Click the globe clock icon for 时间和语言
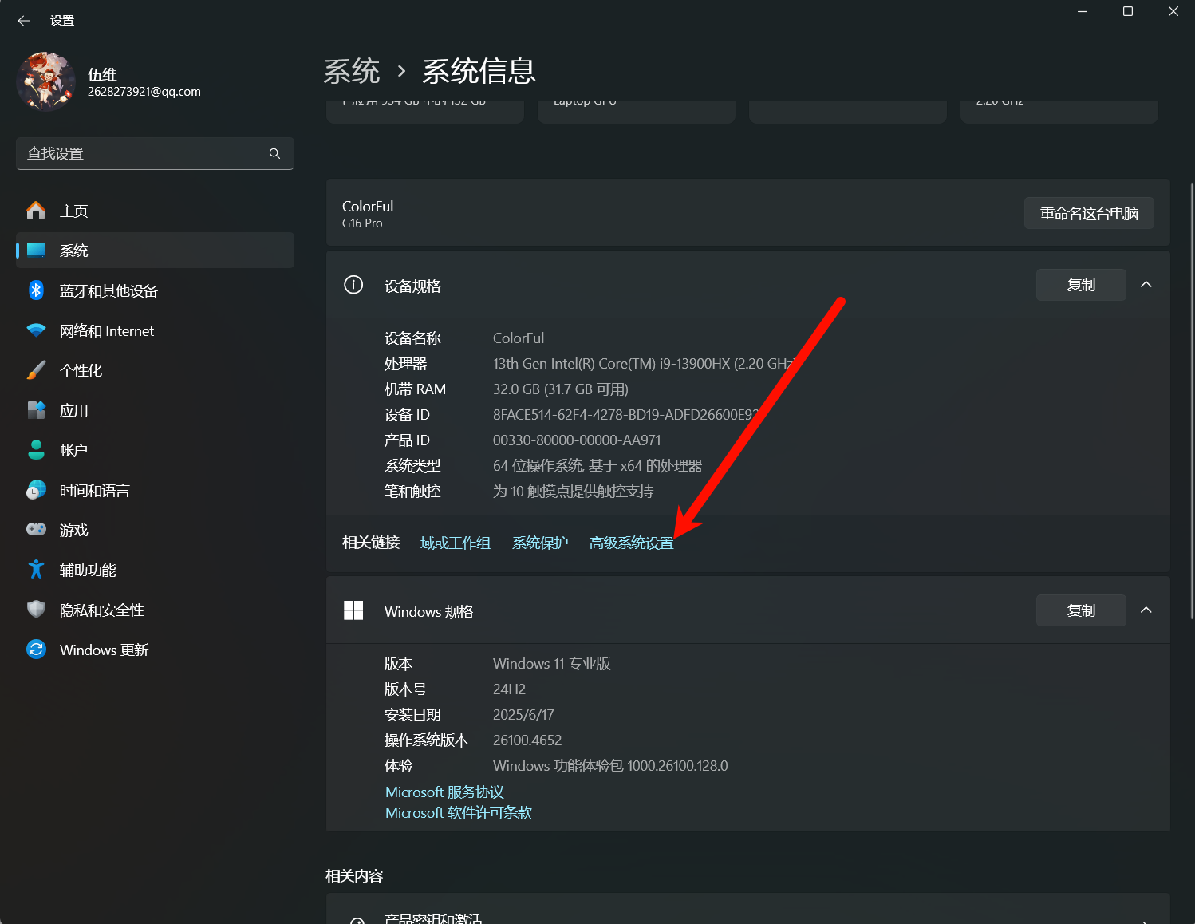The image size is (1195, 924). [36, 490]
